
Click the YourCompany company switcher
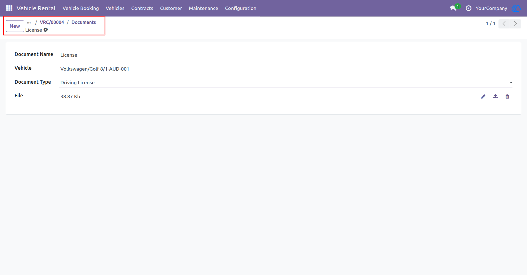pyautogui.click(x=491, y=8)
